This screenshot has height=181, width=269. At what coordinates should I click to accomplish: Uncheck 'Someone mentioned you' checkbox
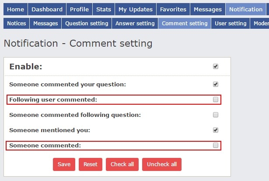point(216,130)
